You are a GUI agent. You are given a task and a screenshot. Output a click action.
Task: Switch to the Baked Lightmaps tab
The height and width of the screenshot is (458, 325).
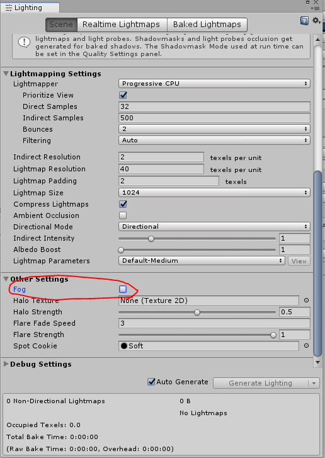207,25
